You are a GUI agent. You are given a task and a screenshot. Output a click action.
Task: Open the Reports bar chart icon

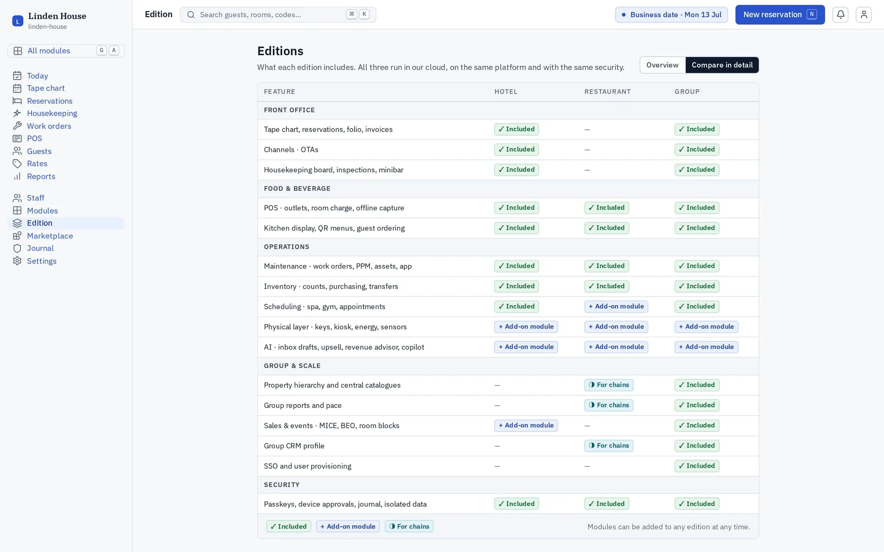pyautogui.click(x=17, y=176)
